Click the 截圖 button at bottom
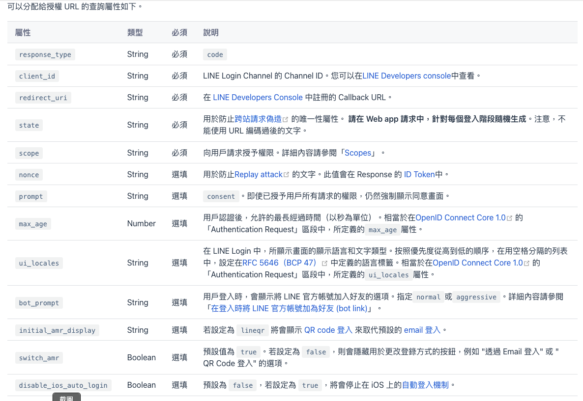583x401 pixels. (x=66, y=397)
